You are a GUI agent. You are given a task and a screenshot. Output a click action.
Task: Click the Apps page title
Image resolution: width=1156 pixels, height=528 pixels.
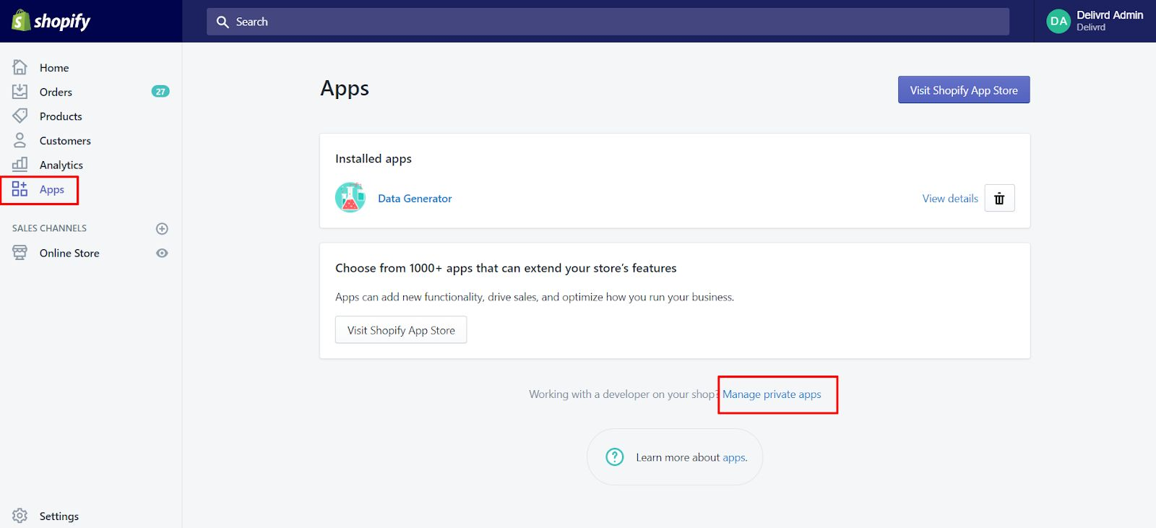[x=345, y=89]
